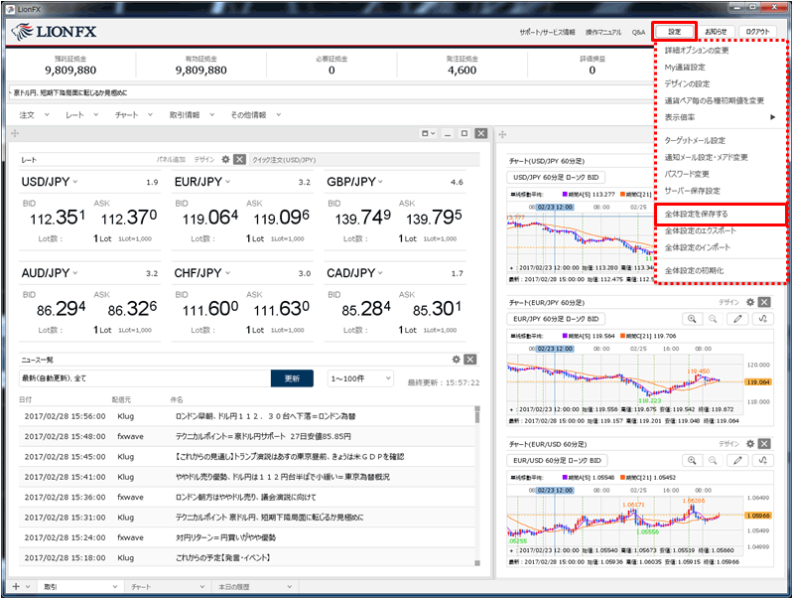The width and height of the screenshot is (793, 599).
Task: Open the USD/JPY currency pair dropdown
Action: [75, 181]
